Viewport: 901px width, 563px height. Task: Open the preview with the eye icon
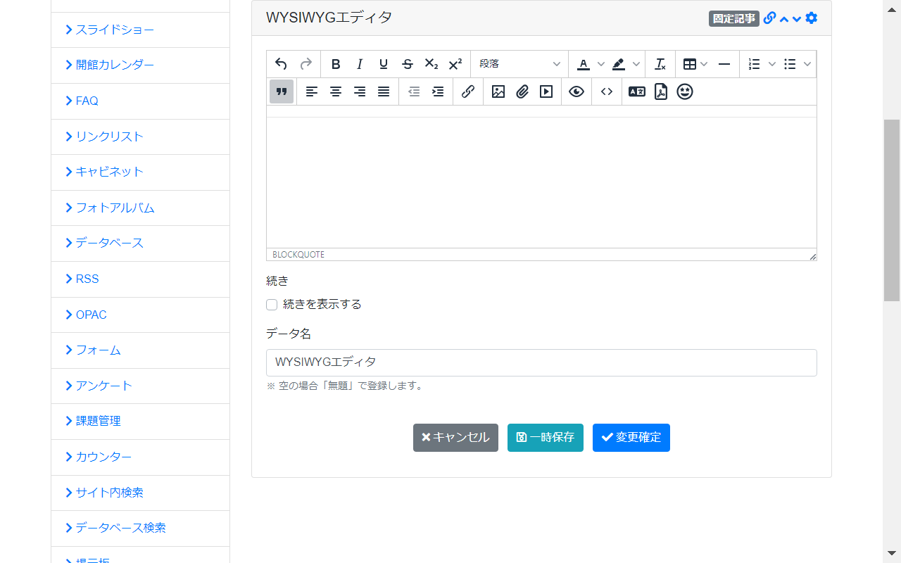(576, 91)
